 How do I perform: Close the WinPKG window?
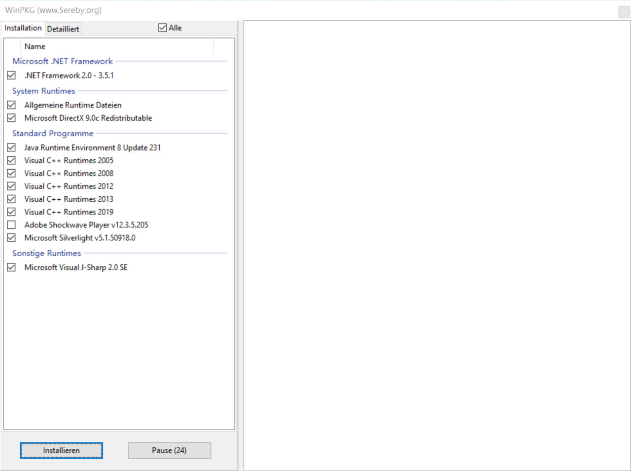pos(623,12)
